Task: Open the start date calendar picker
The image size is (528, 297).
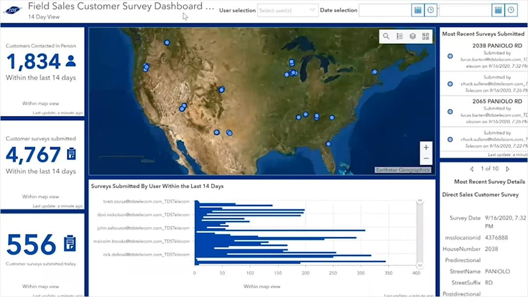Action: (x=418, y=10)
